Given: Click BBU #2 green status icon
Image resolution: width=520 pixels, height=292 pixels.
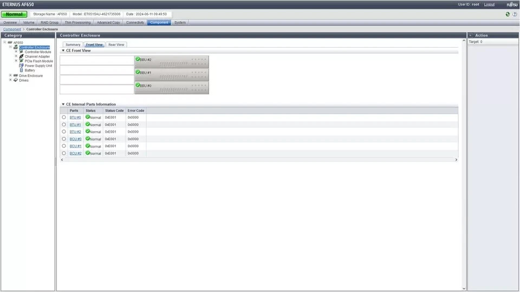Looking at the screenshot, I should (x=138, y=59).
